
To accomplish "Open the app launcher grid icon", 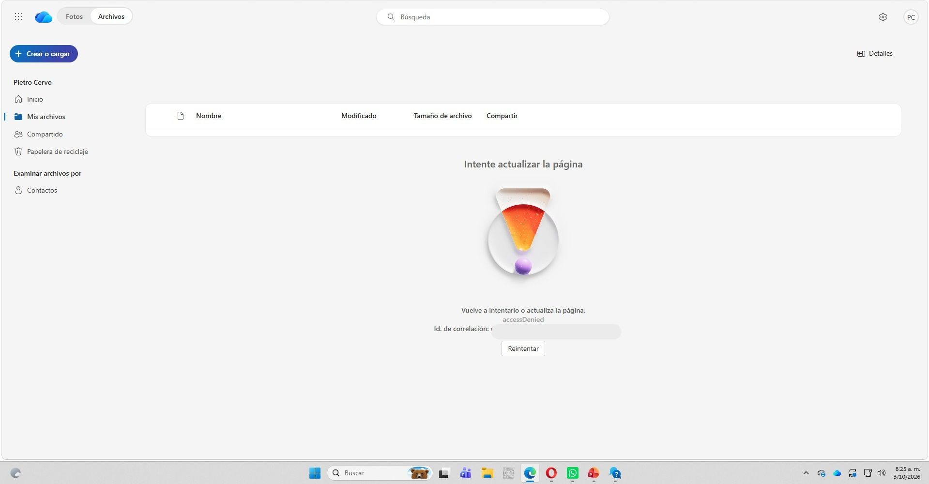I will [x=18, y=16].
